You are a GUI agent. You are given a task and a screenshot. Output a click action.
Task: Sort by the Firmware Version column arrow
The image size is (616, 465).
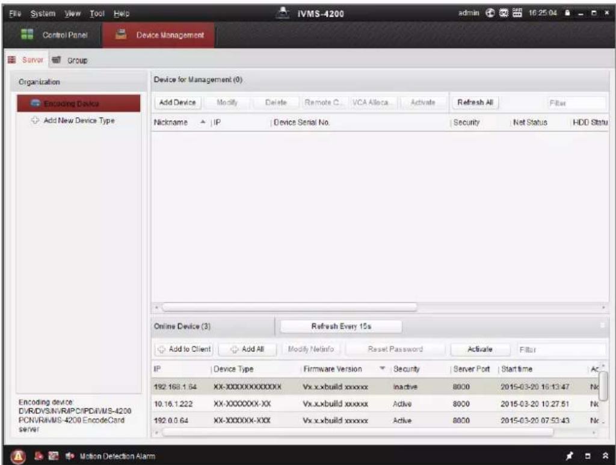(382, 368)
